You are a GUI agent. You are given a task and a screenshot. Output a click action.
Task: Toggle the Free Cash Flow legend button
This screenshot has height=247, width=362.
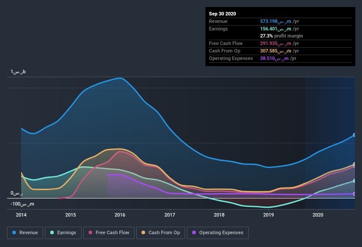(109, 233)
